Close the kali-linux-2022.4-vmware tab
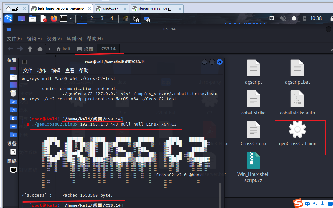333x208 pixels. pos(90,9)
